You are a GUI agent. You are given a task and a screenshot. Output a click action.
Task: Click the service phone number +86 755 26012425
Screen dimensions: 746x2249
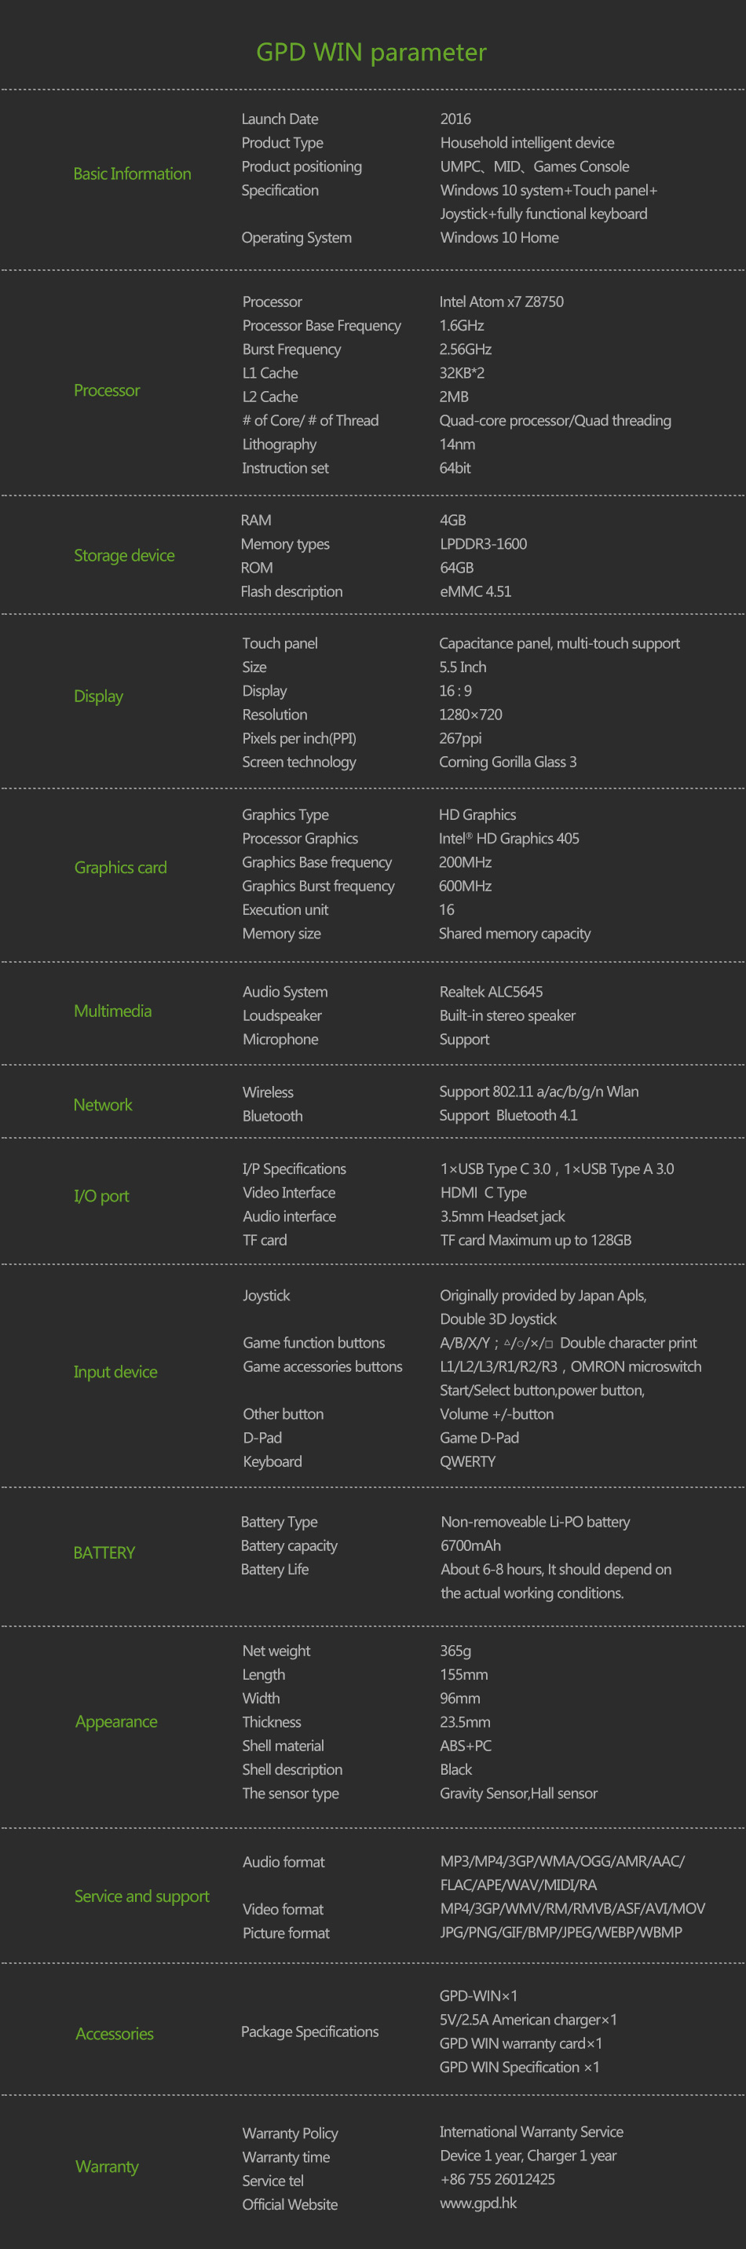point(497,2179)
